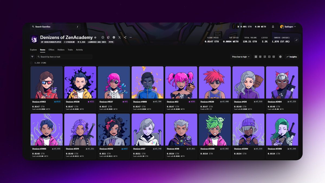Image resolution: width=325 pixels, height=183 pixels.
Task: Check the select-all box beside 3,259 ITEMS
Action: pyautogui.click(x=31, y=63)
